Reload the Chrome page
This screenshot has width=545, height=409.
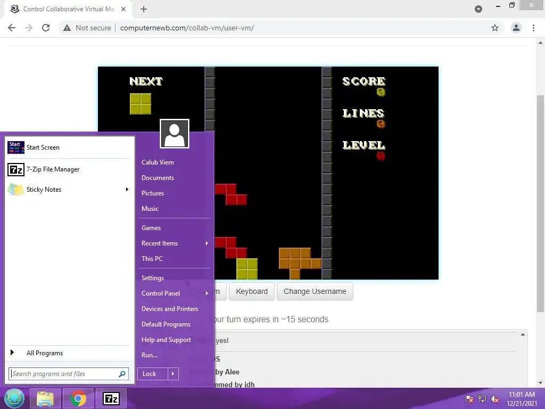point(46,28)
